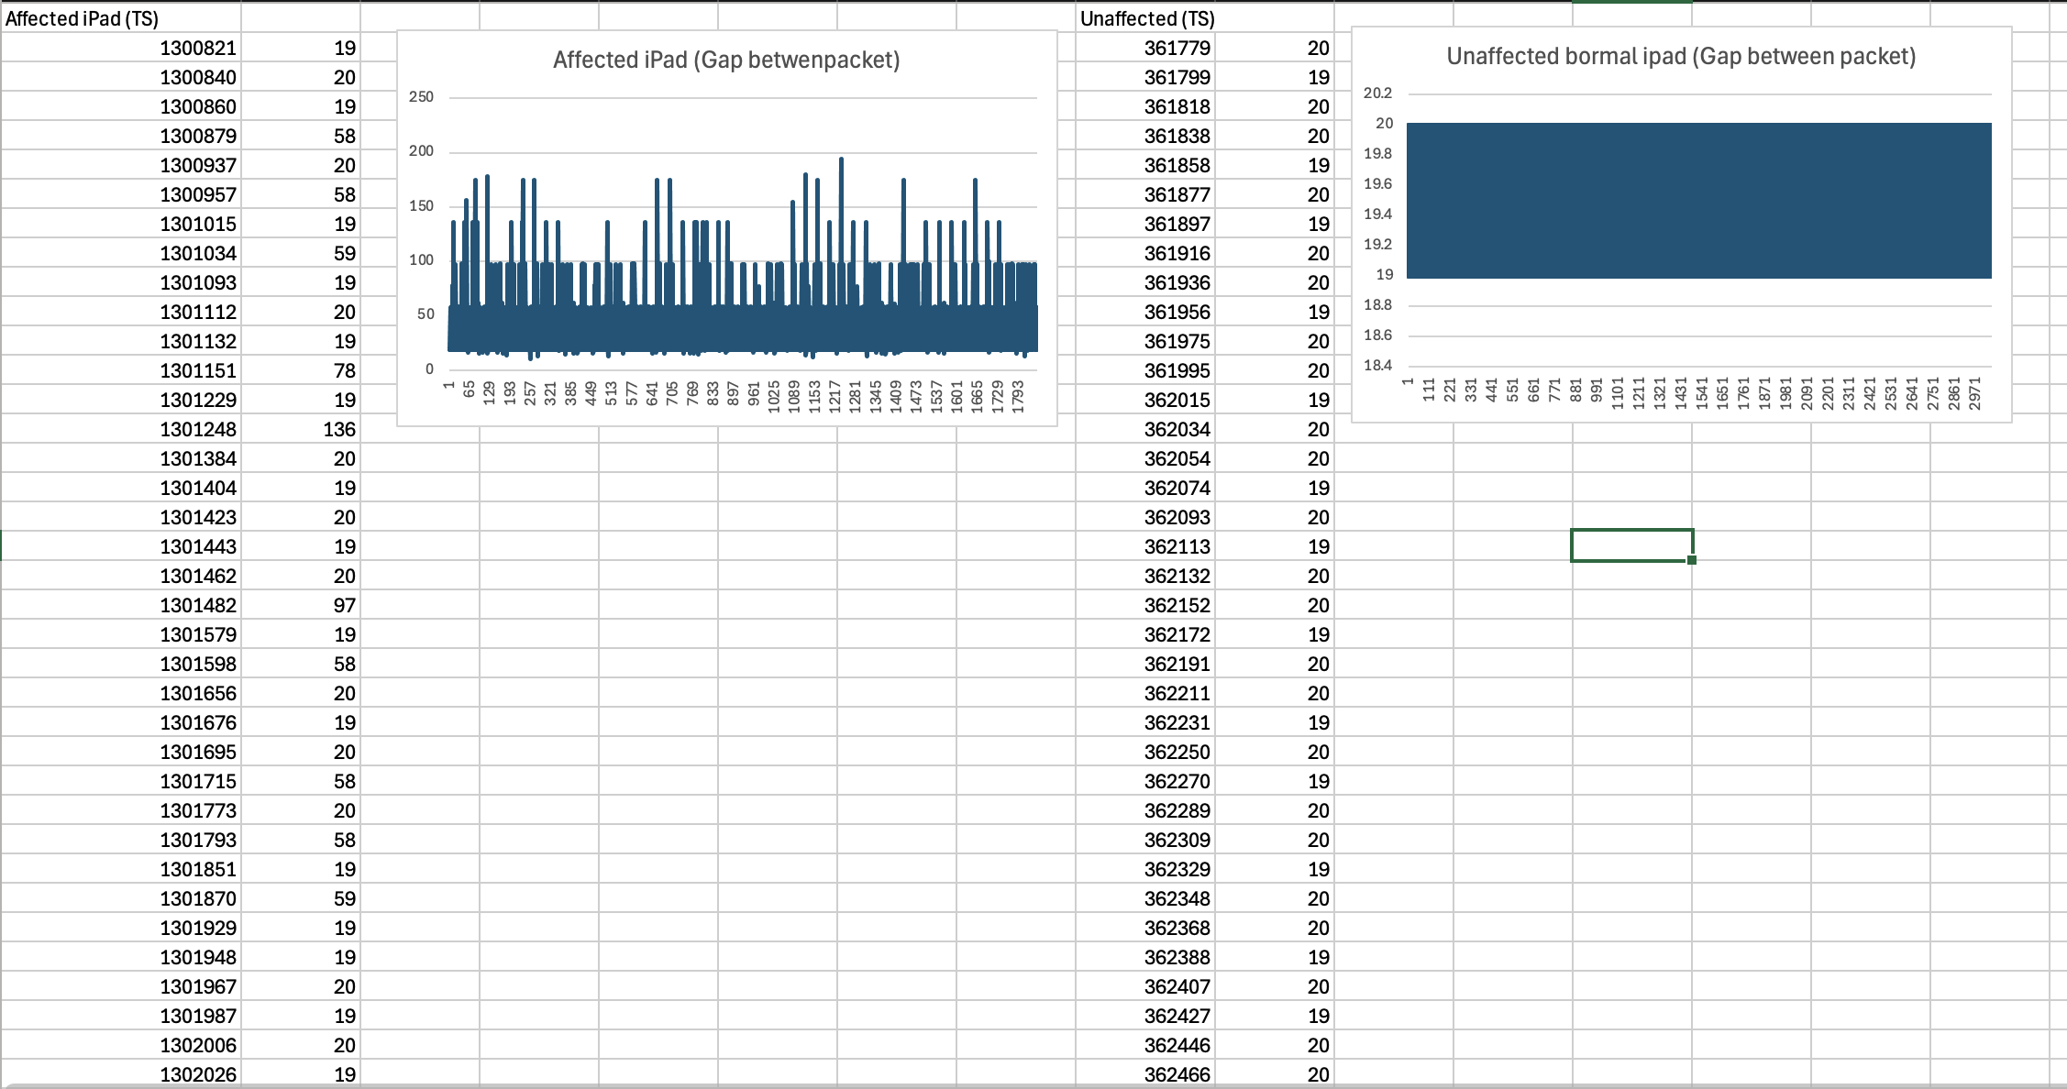Screen dimensions: 2067x1089
Task: Click the 20.2 axis label in unaffected chart
Action: [1377, 93]
